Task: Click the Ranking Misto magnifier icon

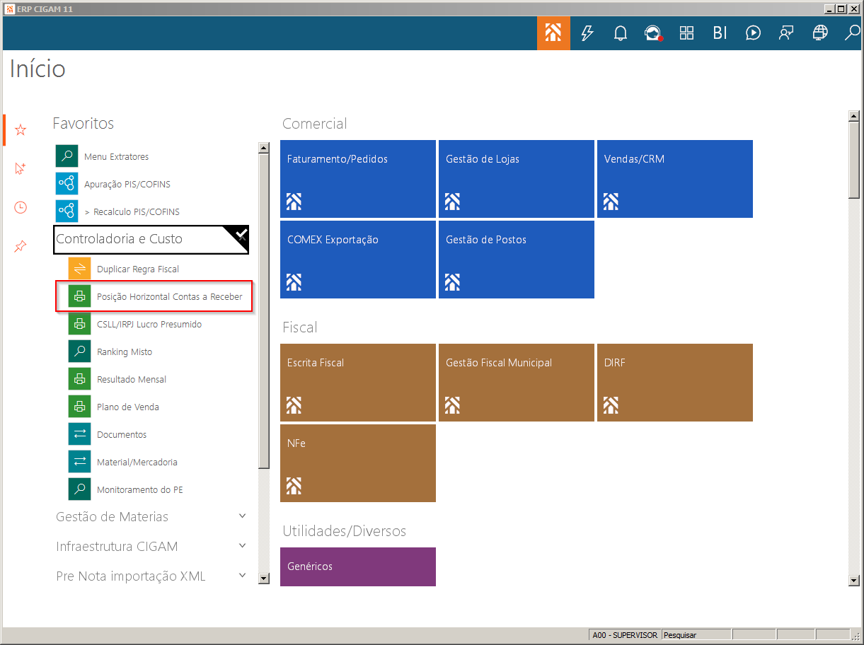Action: (80, 351)
